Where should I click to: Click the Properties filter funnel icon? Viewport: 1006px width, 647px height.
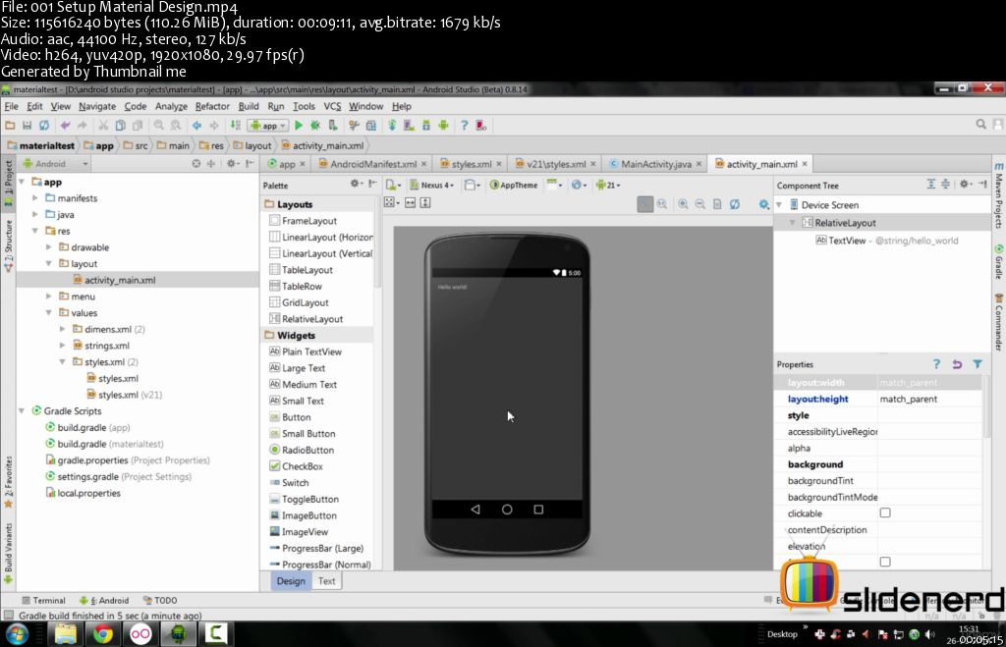(978, 364)
